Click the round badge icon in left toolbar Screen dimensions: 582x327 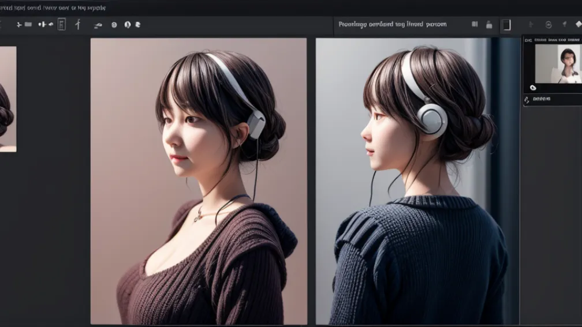128,24
